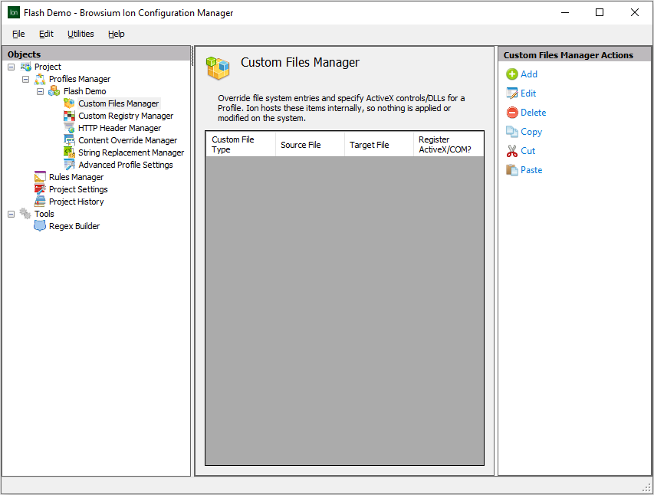This screenshot has width=654, height=495.
Task: Open the Help menu
Action: point(117,34)
